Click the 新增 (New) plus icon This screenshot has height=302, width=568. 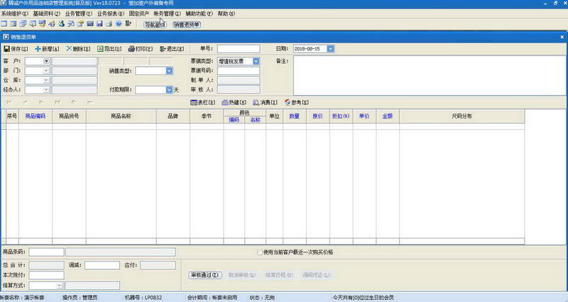(38, 49)
